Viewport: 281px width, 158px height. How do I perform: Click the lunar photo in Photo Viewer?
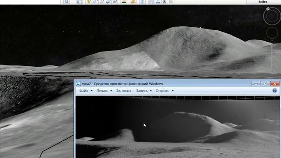(177, 127)
